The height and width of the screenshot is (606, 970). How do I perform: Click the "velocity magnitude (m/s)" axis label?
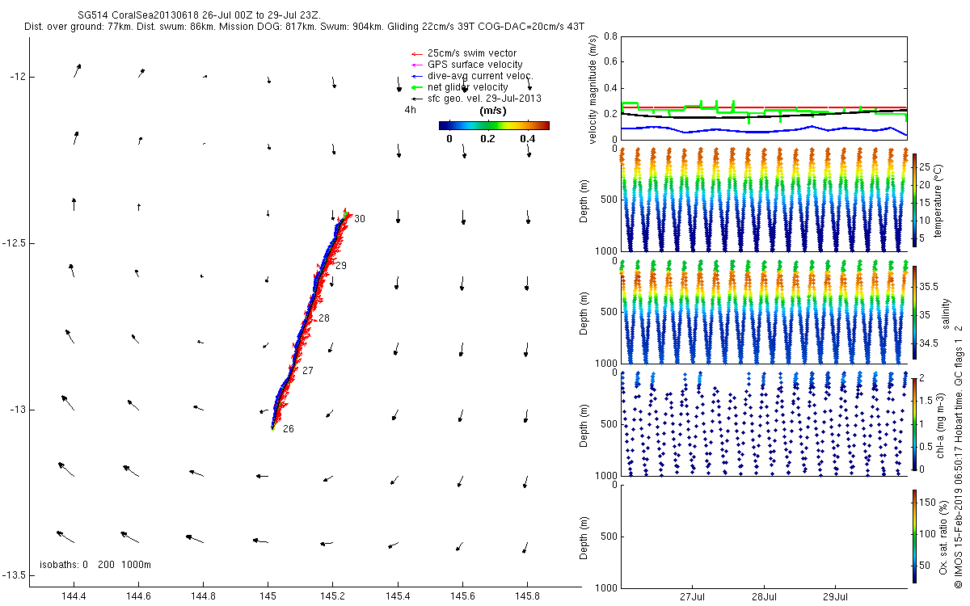(593, 90)
